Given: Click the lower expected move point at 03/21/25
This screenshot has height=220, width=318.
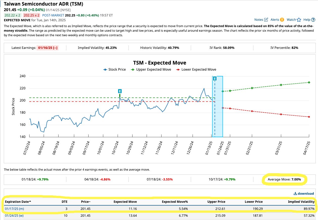Looking at the screenshot, I should (x=281, y=114).
